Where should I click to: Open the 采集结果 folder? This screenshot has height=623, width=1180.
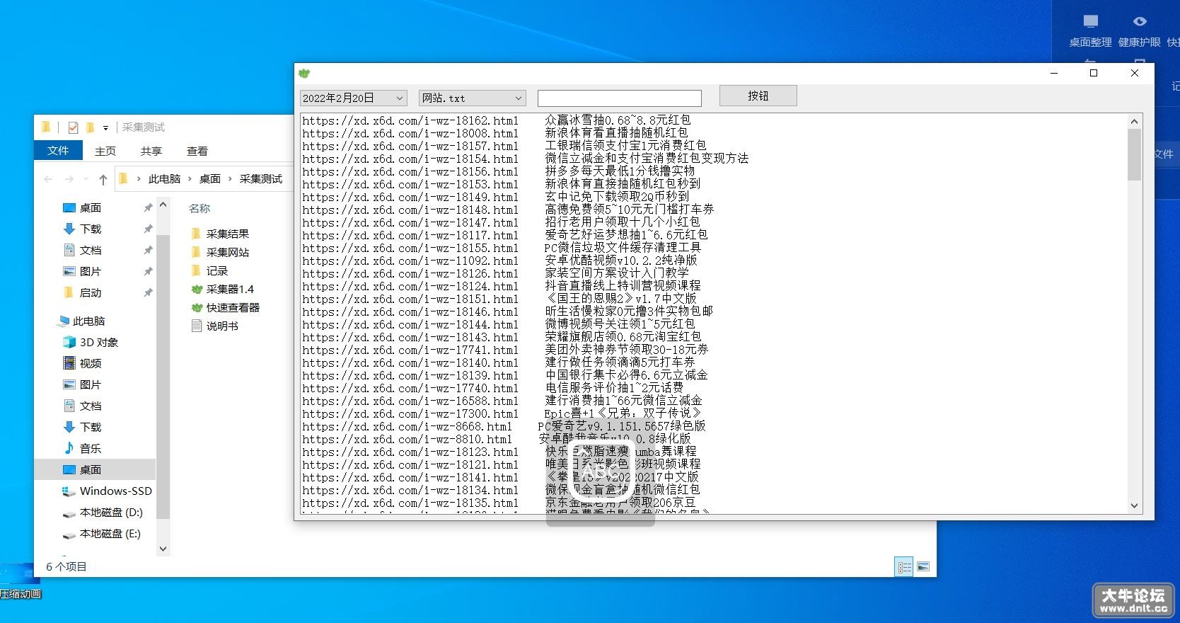[x=220, y=234]
